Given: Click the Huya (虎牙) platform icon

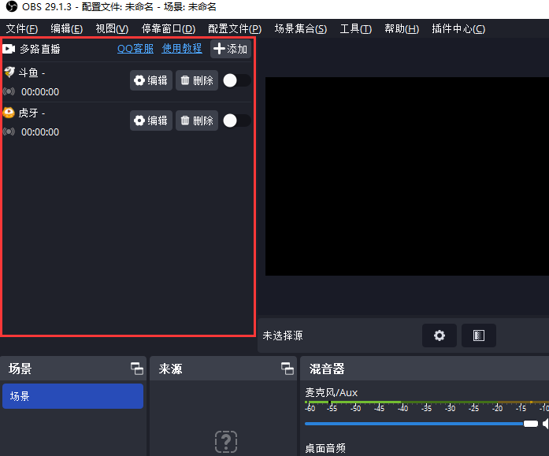Looking at the screenshot, I should pos(9,113).
